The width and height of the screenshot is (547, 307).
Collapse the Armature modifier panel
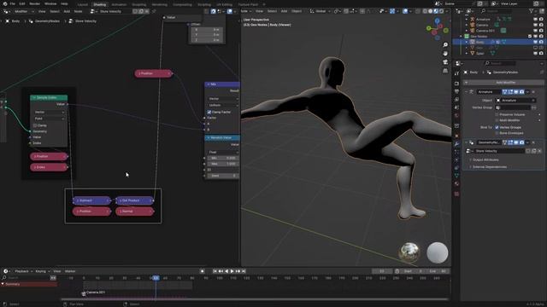pyautogui.click(x=467, y=92)
